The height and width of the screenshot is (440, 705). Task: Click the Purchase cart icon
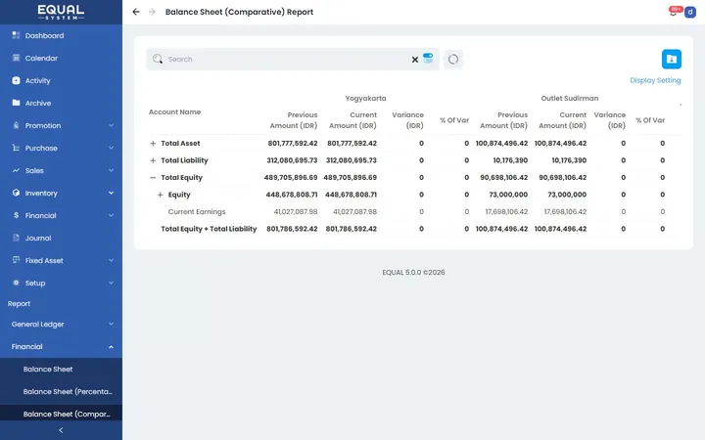pyautogui.click(x=17, y=148)
